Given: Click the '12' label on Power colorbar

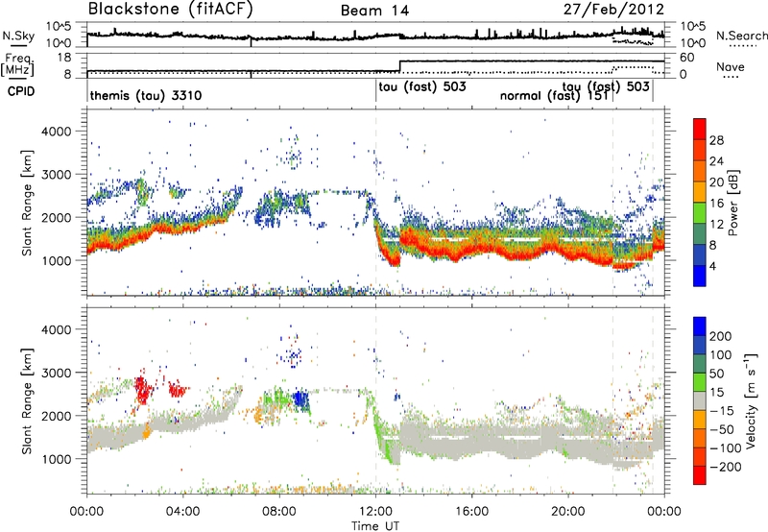Looking at the screenshot, I should pyautogui.click(x=716, y=225).
